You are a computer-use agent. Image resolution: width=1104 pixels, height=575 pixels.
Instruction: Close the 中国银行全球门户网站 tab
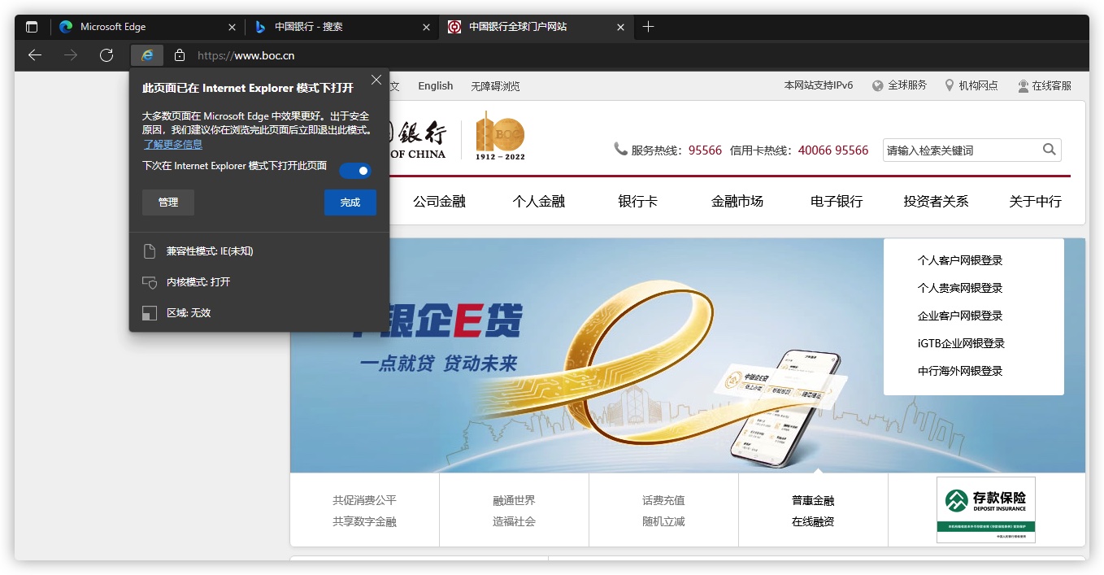click(621, 27)
